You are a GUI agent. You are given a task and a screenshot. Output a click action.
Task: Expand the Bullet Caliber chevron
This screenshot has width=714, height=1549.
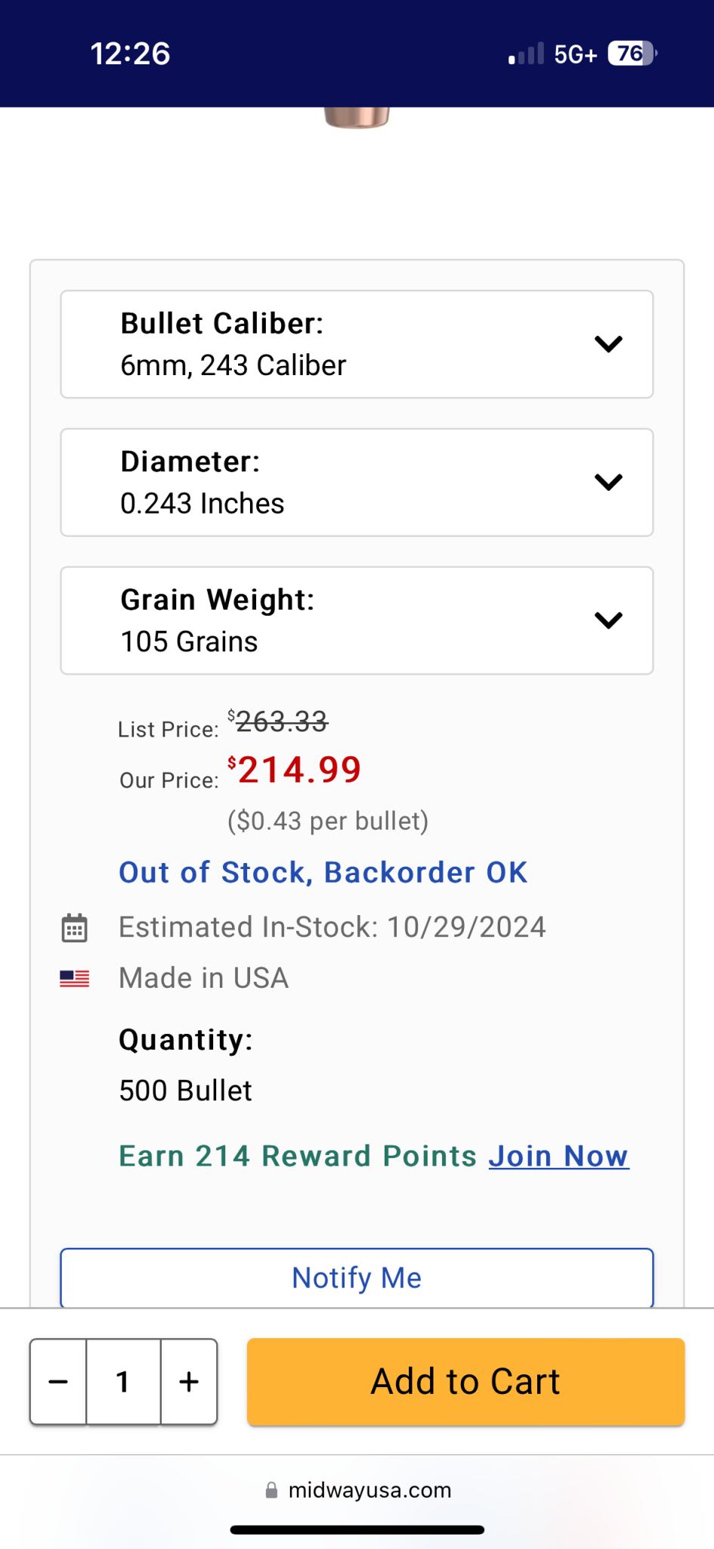coord(608,344)
